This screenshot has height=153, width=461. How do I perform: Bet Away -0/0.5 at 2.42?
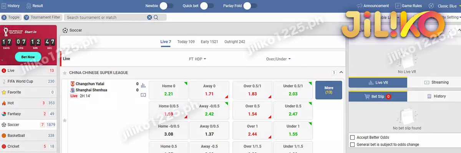click(209, 110)
